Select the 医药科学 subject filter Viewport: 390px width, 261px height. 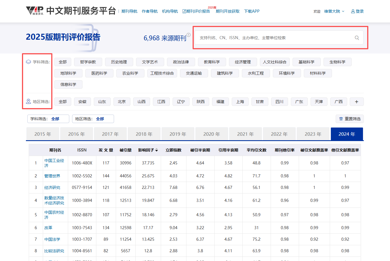point(99,73)
